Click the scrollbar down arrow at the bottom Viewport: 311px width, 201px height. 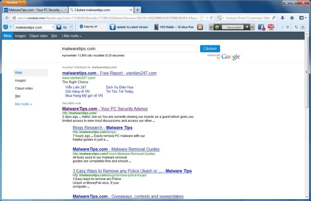[307, 197]
